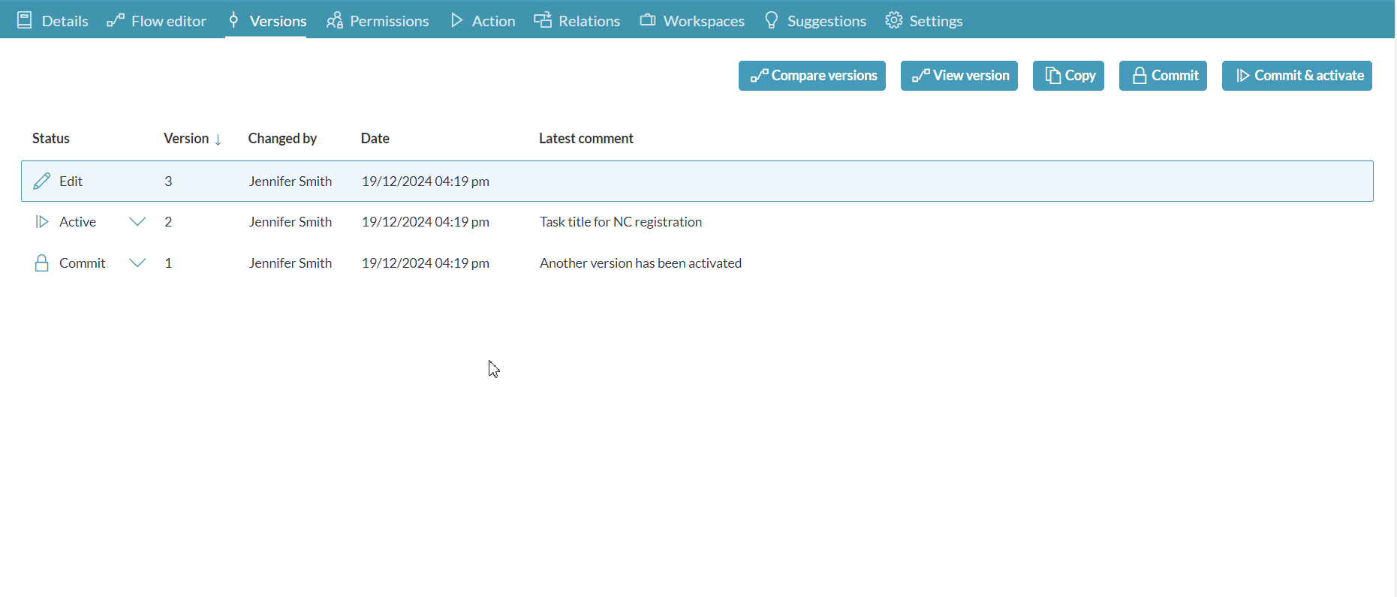Open the Relations tab

(577, 21)
